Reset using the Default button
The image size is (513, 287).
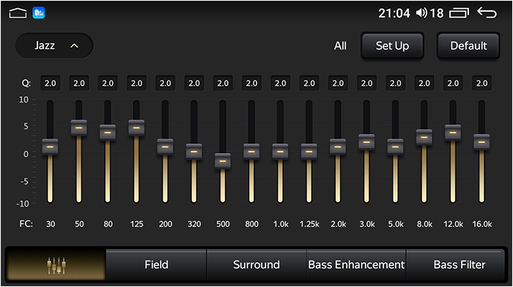pyautogui.click(x=468, y=46)
